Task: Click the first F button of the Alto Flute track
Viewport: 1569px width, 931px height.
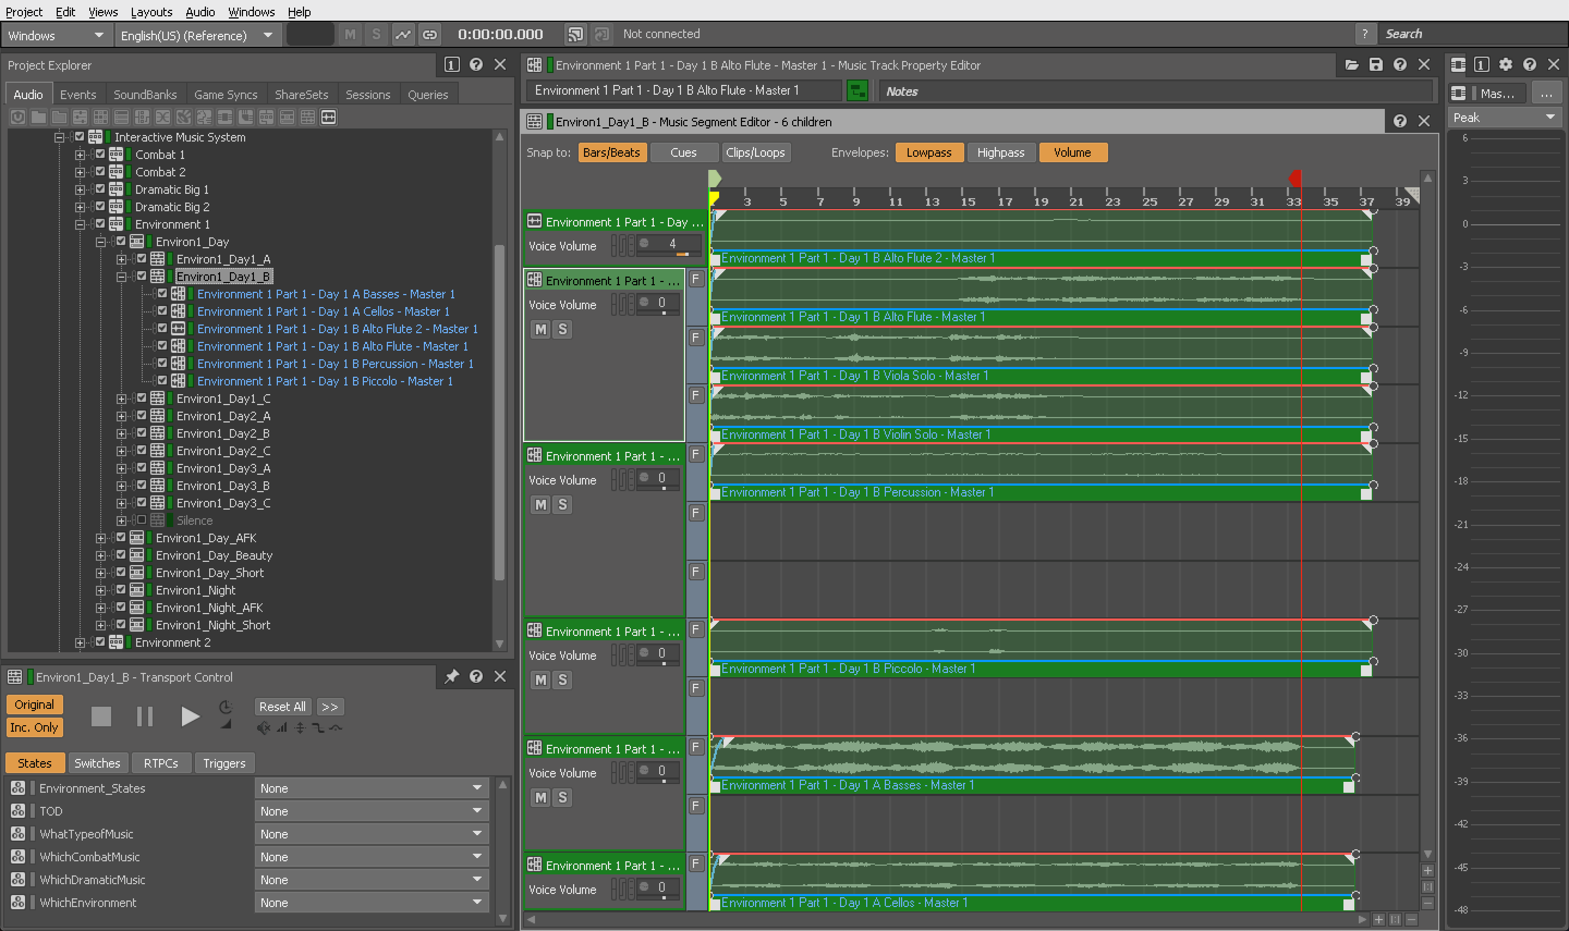Action: [696, 279]
